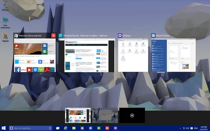Open Word icon on taskbar
210x131 pixels.
pyautogui.click(x=90, y=128)
